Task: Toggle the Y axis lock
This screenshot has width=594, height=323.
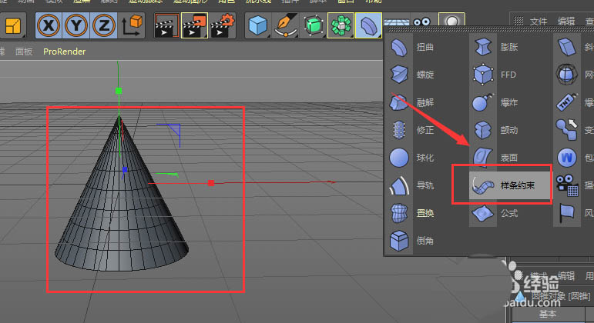Action: pos(76,25)
